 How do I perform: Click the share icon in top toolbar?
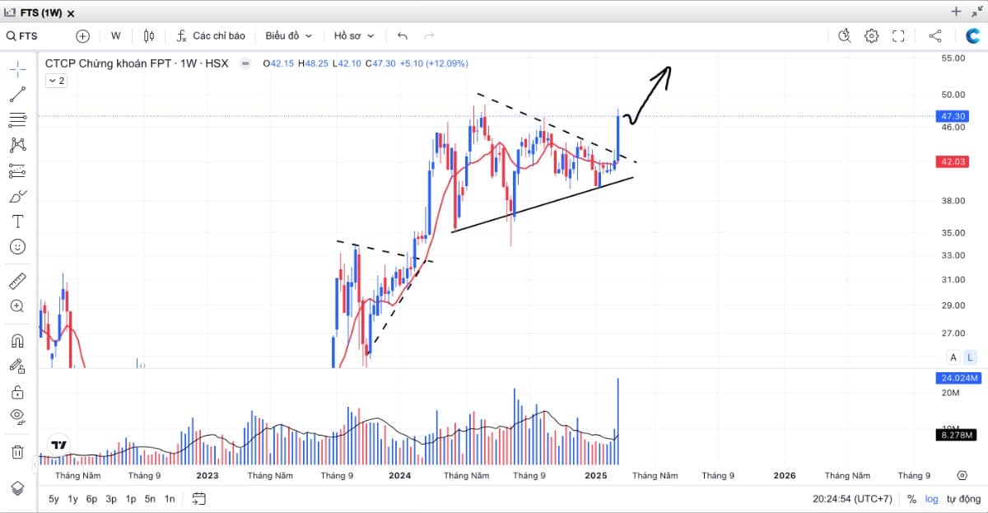click(x=935, y=36)
